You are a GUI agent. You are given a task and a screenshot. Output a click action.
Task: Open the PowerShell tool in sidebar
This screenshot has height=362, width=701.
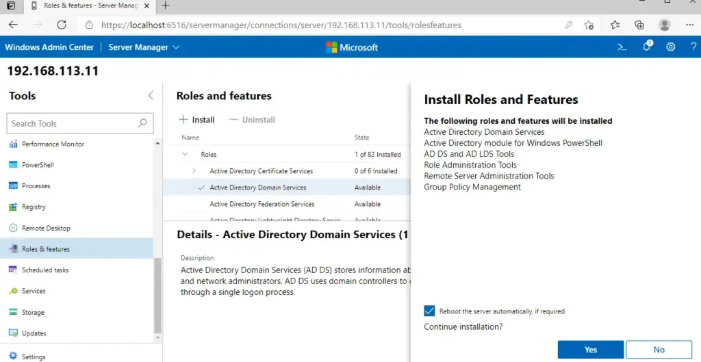(38, 165)
